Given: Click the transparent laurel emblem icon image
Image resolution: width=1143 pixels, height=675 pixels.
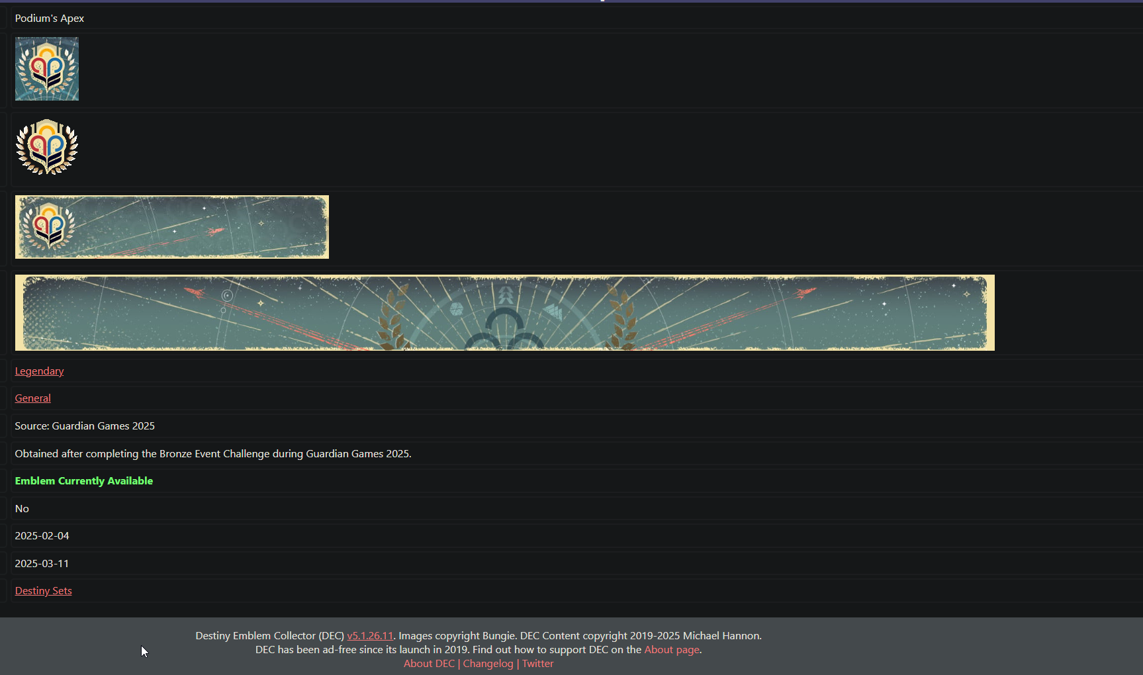Looking at the screenshot, I should (47, 148).
